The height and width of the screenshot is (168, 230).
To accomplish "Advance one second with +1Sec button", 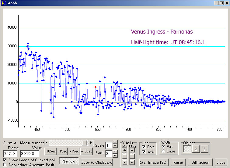I will click(x=74, y=152).
